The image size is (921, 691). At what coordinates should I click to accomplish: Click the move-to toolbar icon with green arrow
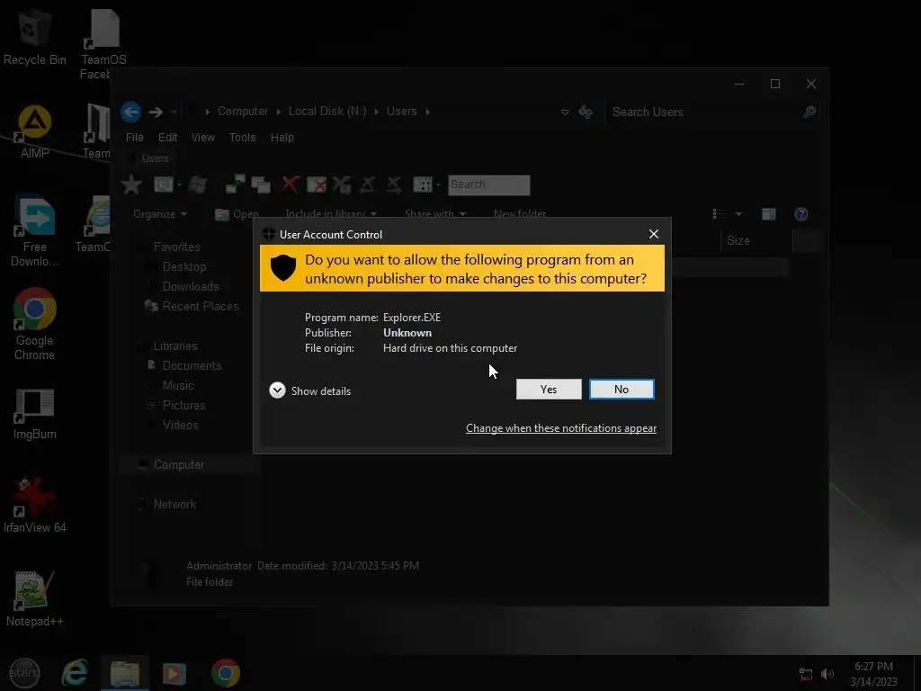coord(236,184)
